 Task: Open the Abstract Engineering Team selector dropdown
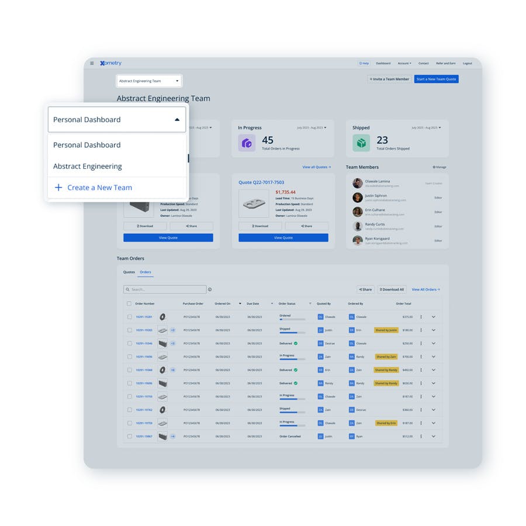149,81
